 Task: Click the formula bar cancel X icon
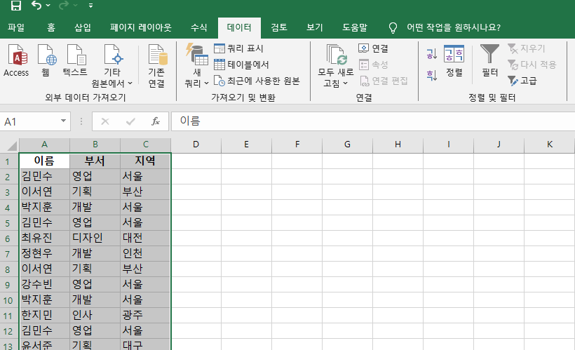coord(105,121)
